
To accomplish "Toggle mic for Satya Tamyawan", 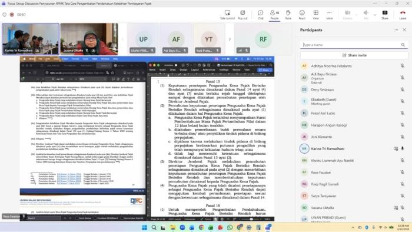I will [402, 196].
